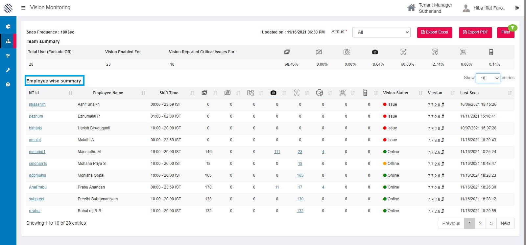The height and width of the screenshot is (245, 526).
Task: Select the team hierarchy sidebar item
Action: click(x=8, y=41)
